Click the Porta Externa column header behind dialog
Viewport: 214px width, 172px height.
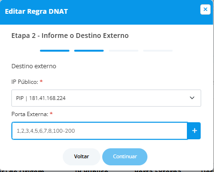(x=157, y=171)
